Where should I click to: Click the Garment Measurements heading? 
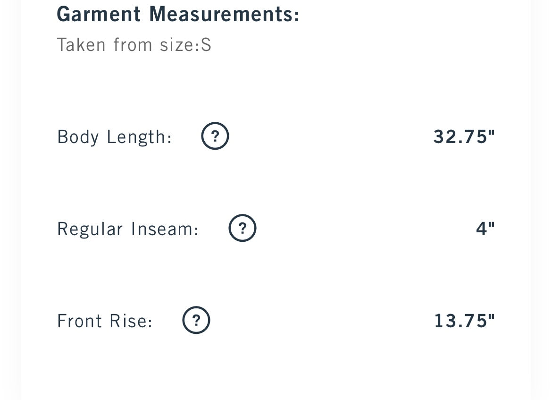178,14
